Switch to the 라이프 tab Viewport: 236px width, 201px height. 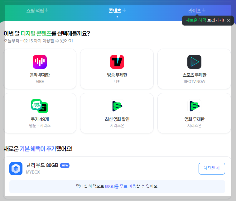pyautogui.click(x=197, y=11)
